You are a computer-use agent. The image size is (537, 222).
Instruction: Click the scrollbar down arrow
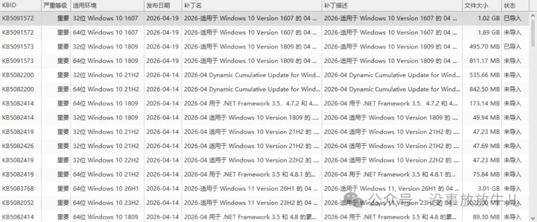pos(533,218)
